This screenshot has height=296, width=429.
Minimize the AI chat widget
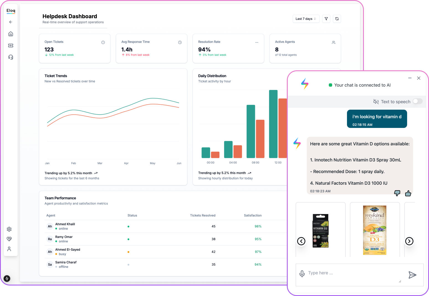410,78
